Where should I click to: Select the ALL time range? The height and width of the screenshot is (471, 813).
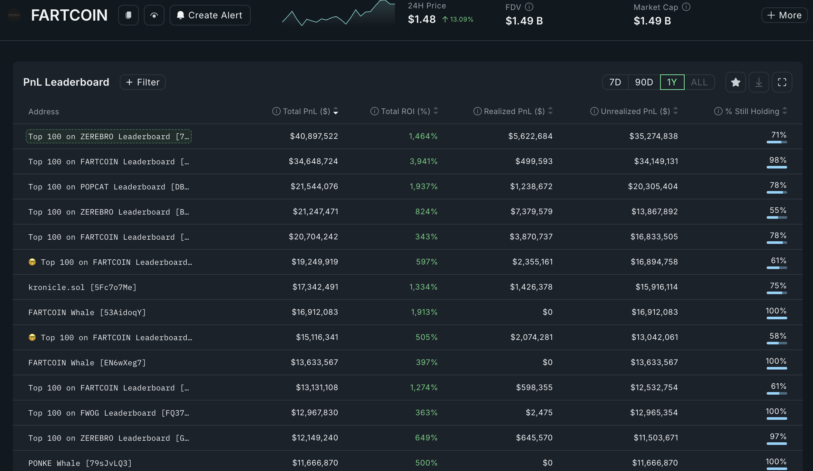click(699, 82)
